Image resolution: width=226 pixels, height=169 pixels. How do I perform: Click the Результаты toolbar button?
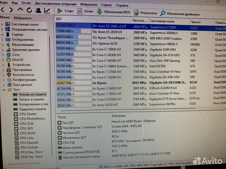click(x=145, y=13)
